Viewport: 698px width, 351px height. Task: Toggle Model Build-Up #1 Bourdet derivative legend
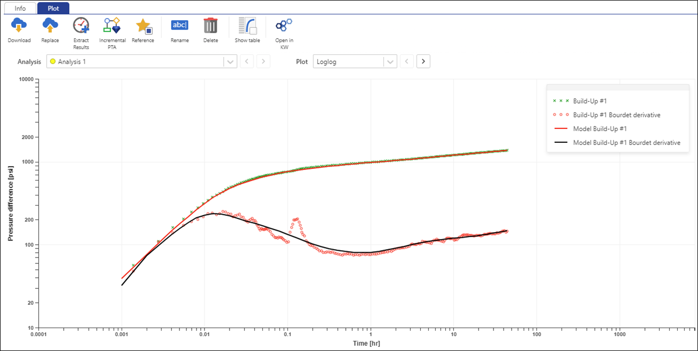(618, 142)
